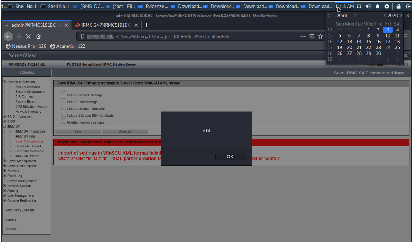Open iRMC S4 Information page
Viewport: 412px width, 242px height.
click(x=30, y=131)
